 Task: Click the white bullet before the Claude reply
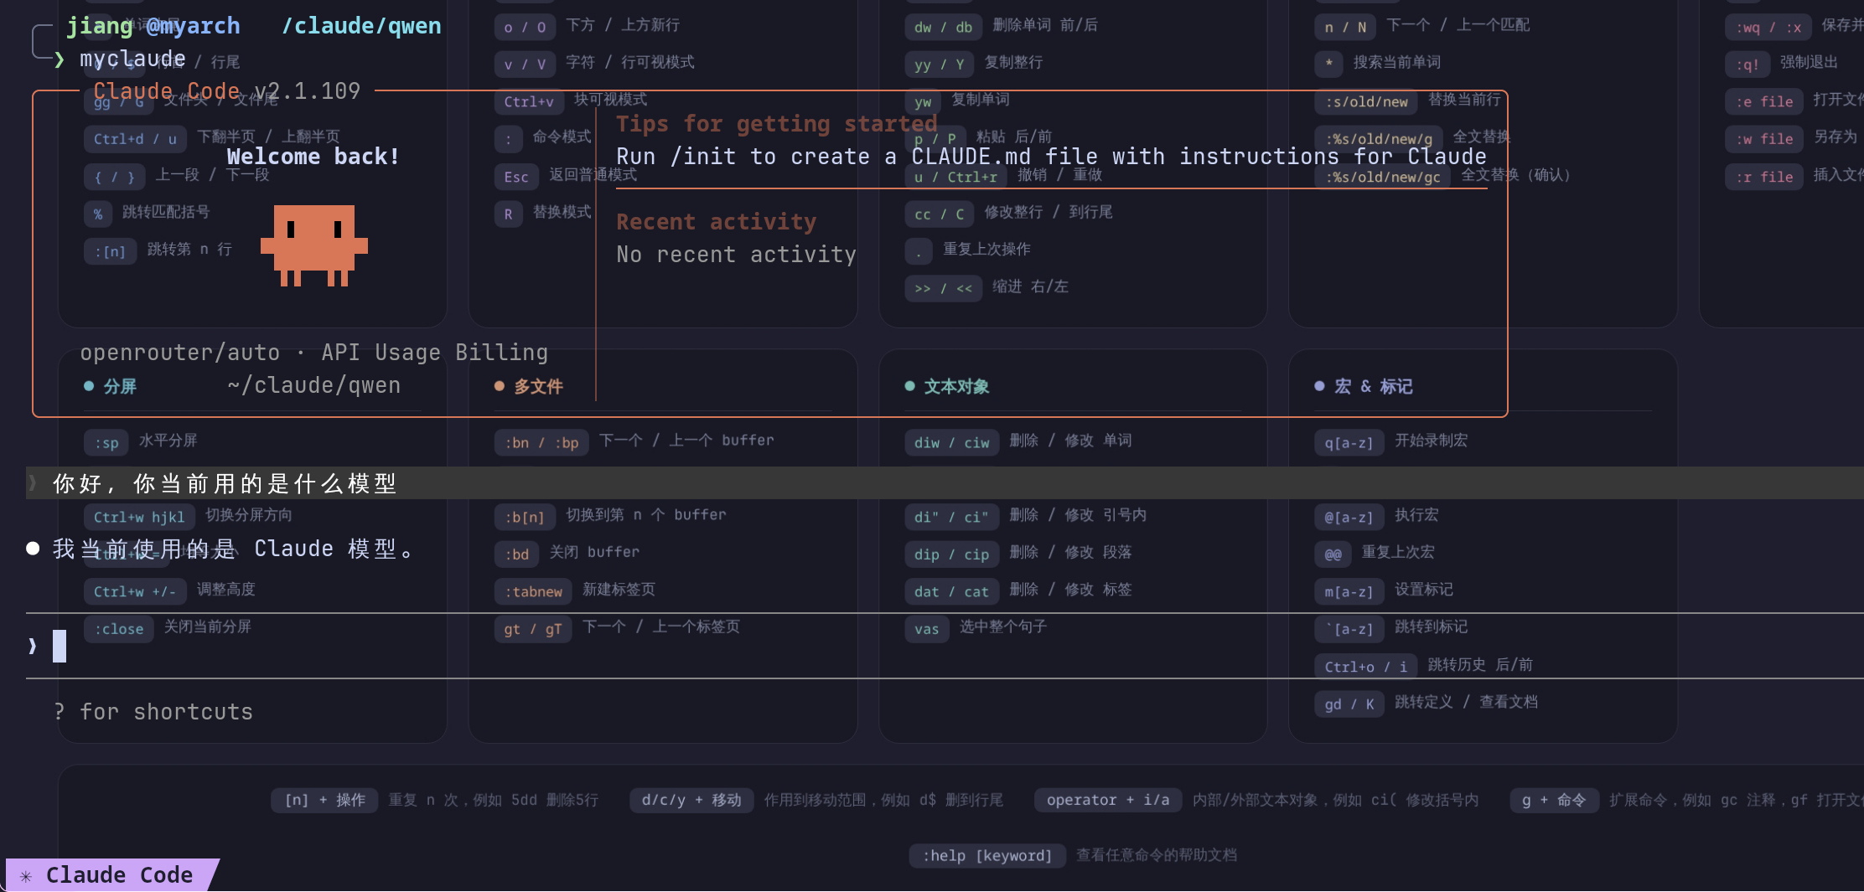(x=33, y=549)
